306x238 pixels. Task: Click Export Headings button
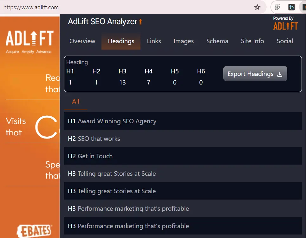[x=255, y=74]
